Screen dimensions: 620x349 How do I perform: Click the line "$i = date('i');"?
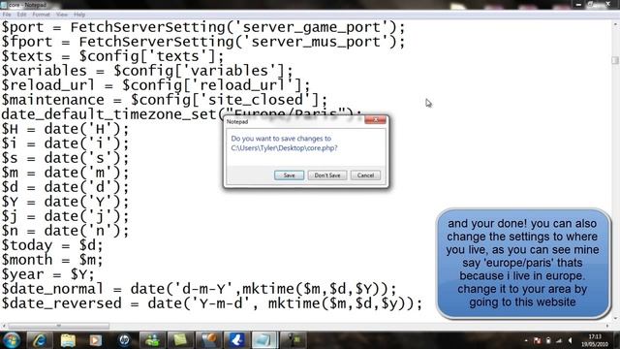coord(65,143)
